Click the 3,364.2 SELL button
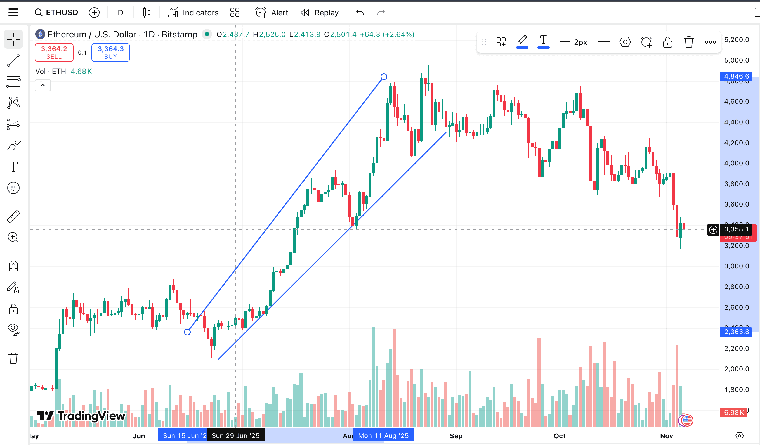This screenshot has height=445, width=760. click(54, 53)
